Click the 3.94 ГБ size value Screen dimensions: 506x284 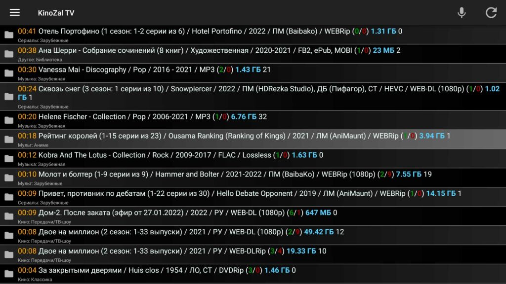click(432, 136)
